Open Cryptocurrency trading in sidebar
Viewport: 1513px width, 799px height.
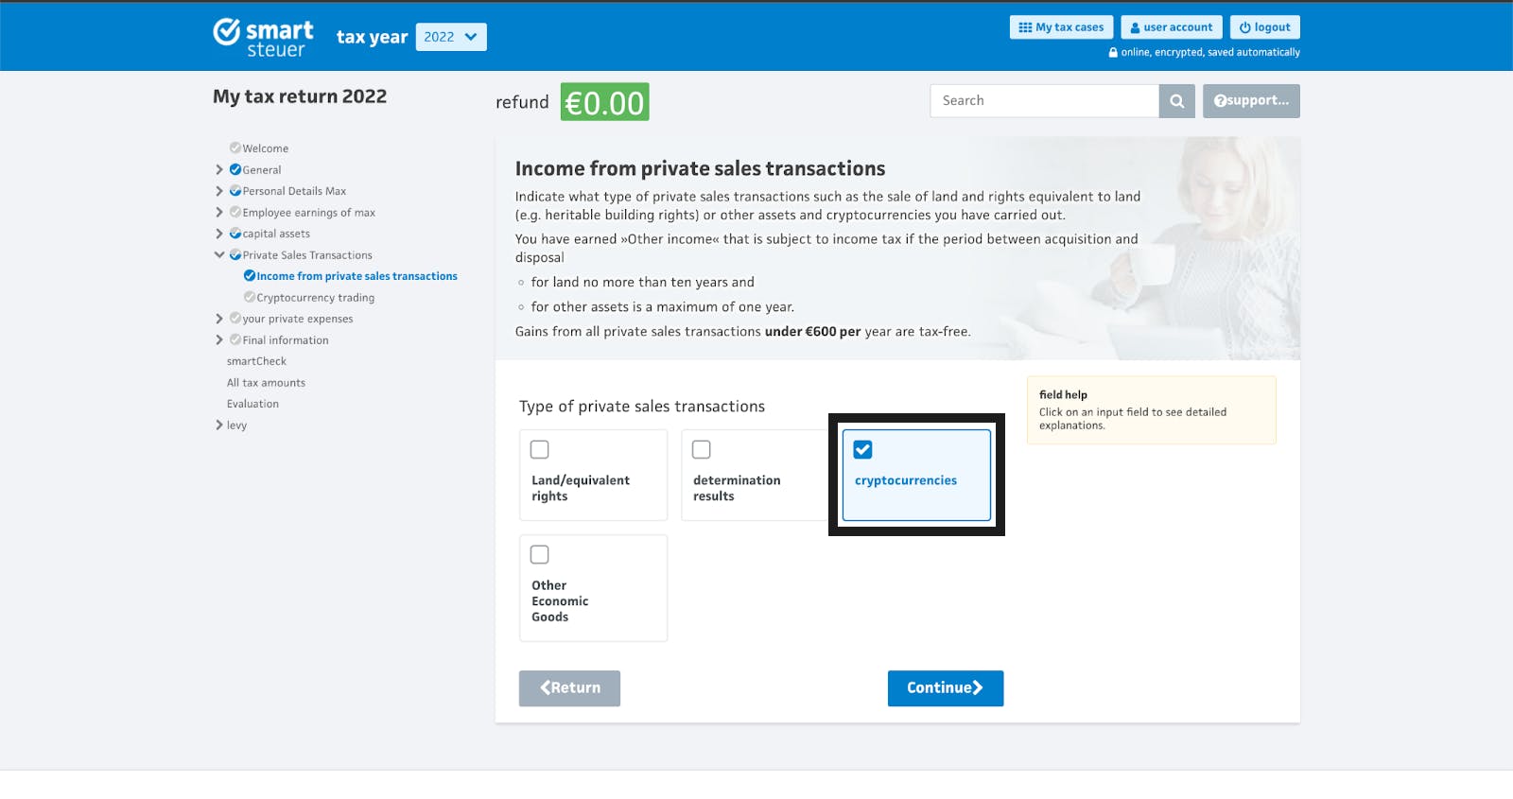315,297
